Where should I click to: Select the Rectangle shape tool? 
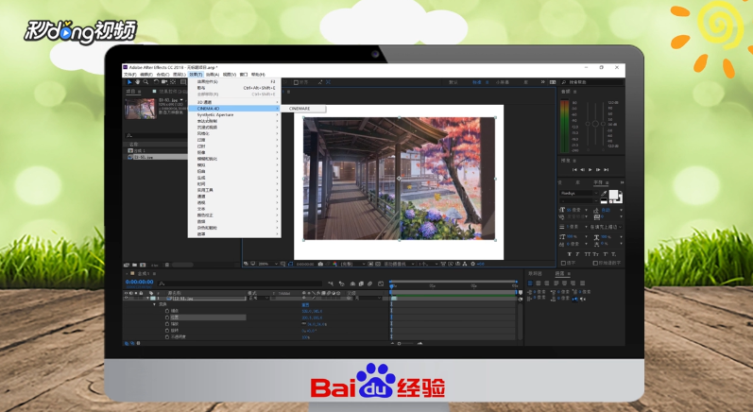[x=183, y=82]
